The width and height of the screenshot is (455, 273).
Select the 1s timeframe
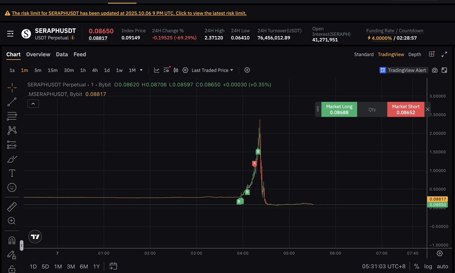(x=12, y=70)
